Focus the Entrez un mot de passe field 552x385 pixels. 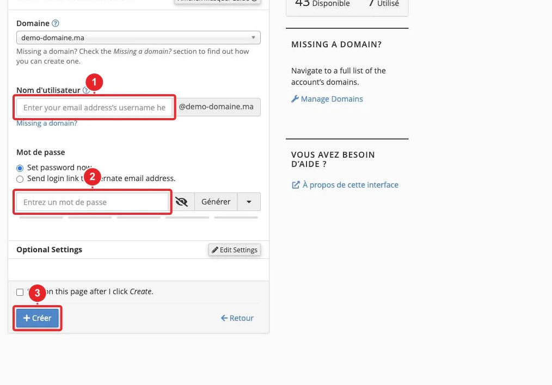(x=93, y=202)
